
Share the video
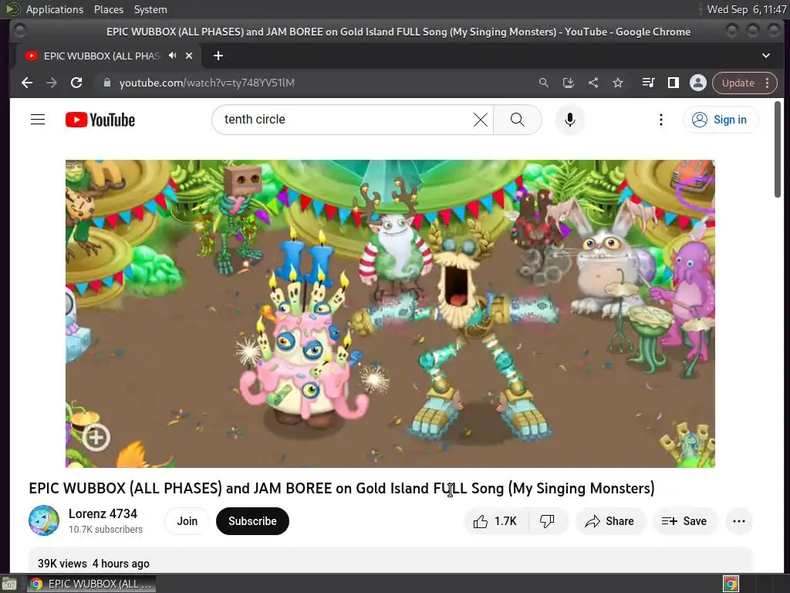609,521
